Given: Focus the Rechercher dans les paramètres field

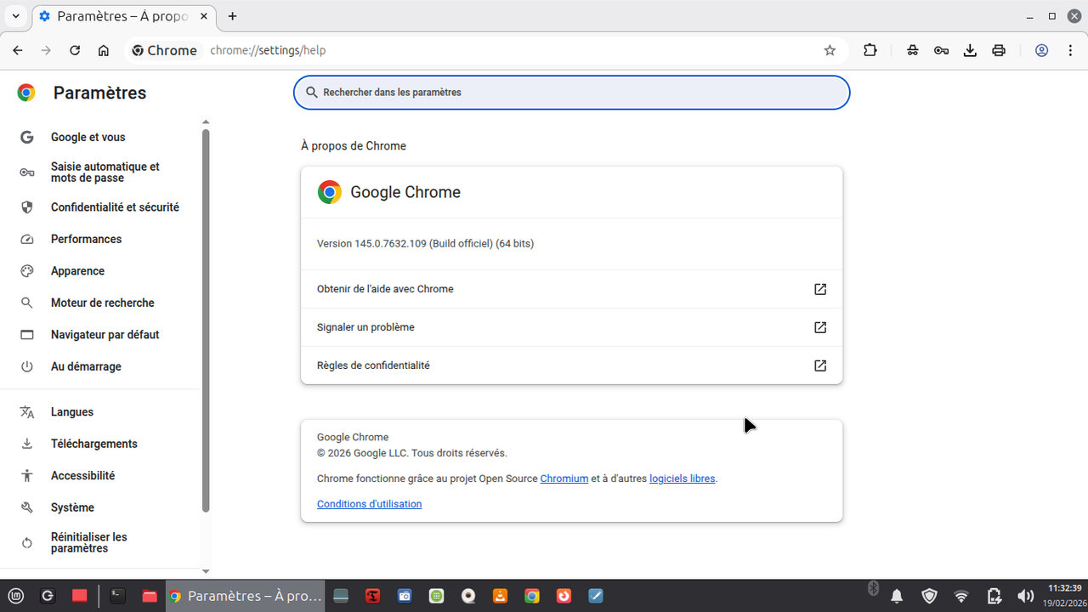Looking at the screenshot, I should (571, 93).
